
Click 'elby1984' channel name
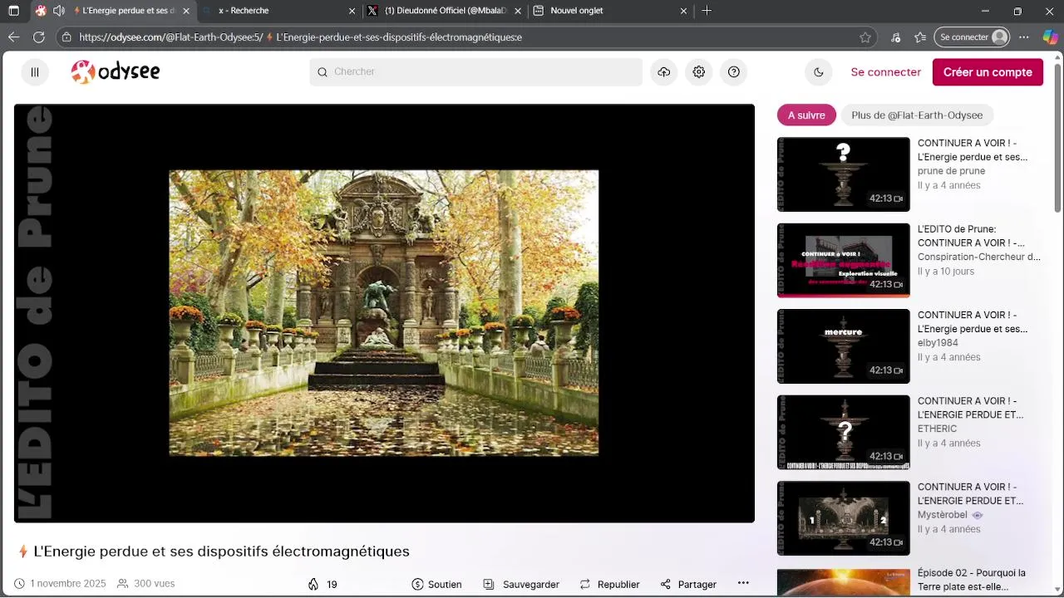[x=938, y=343]
